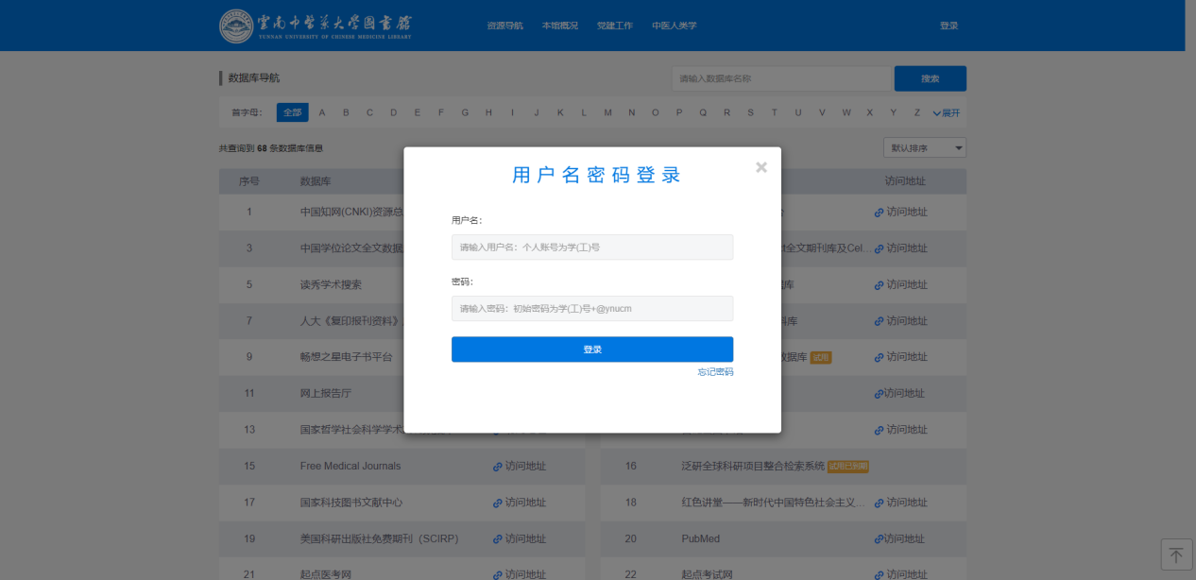Click link icon for 美国科研出版社免费期刊 (SCIRP)
Viewport: 1196px width, 580px height.
(498, 539)
